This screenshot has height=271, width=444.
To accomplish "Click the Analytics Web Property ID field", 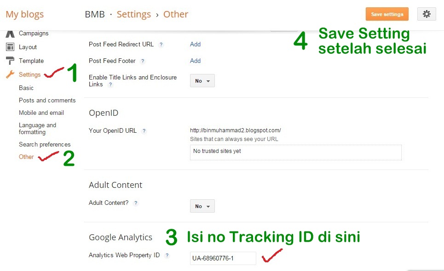I will [223, 258].
